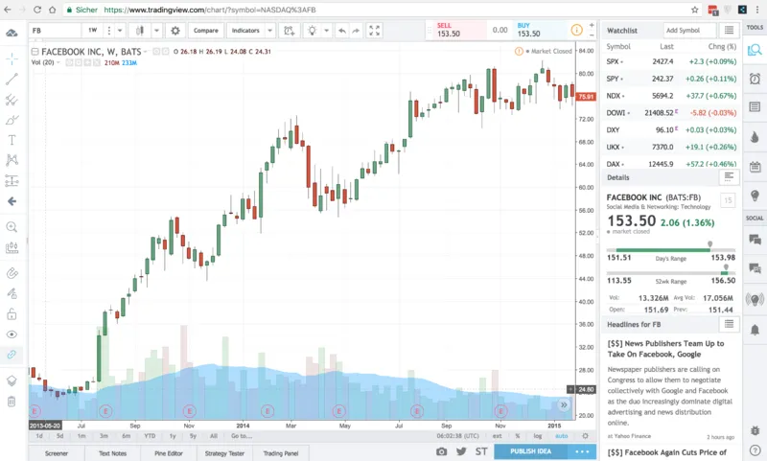Screen dimensions: 767x461
Task: Toggle the percent scale option
Action: (x=518, y=435)
